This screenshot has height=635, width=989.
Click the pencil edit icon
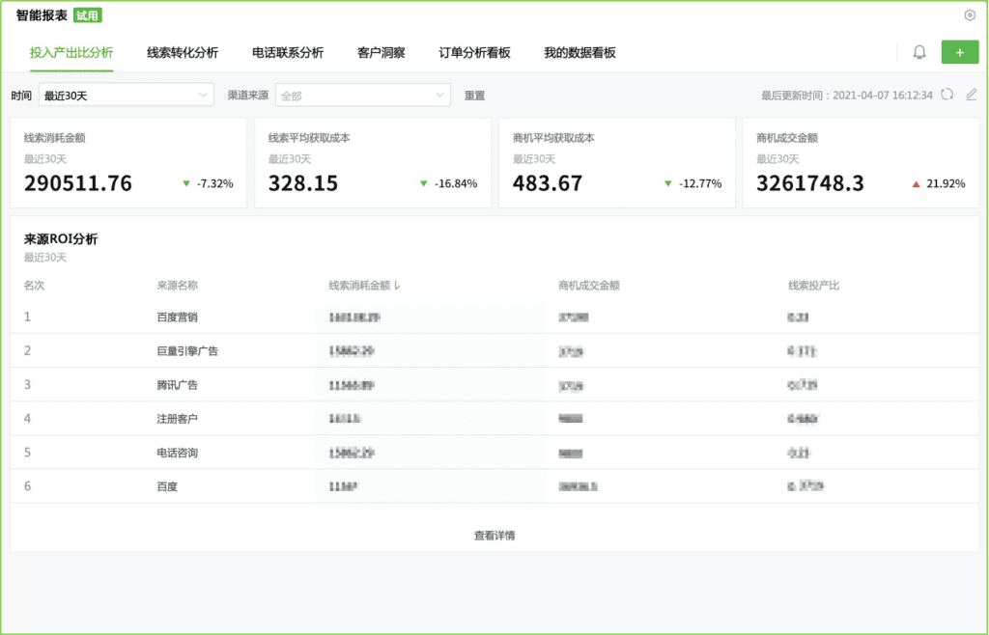(x=972, y=95)
